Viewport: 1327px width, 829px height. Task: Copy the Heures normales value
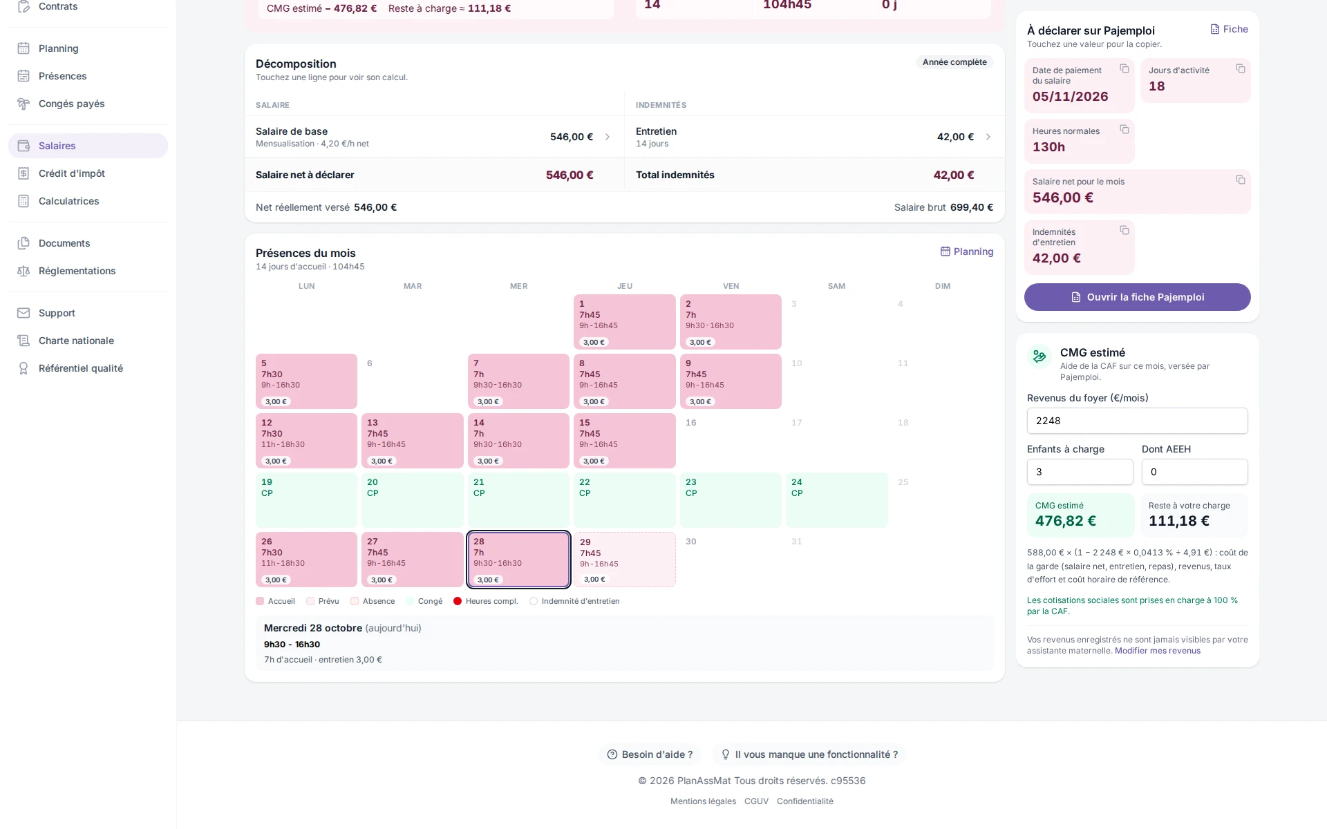[x=1124, y=130]
